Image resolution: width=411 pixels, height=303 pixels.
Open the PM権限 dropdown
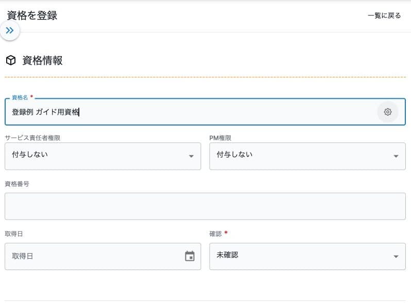click(x=307, y=156)
